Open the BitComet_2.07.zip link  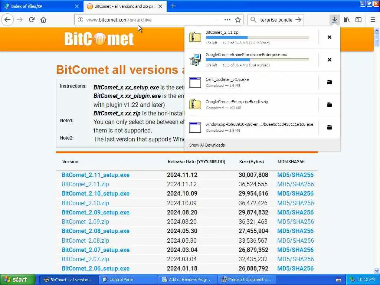coord(85,259)
